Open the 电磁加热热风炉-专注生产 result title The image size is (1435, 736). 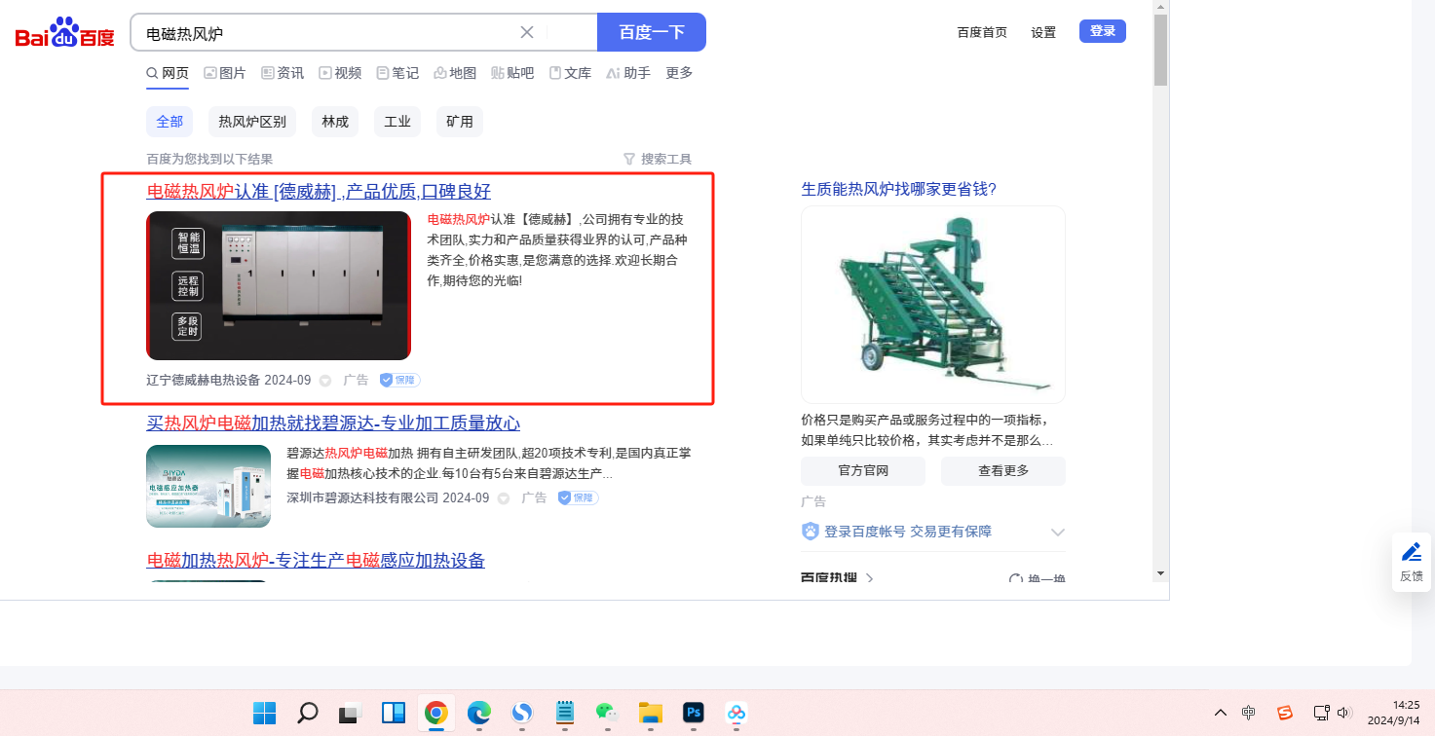316,561
